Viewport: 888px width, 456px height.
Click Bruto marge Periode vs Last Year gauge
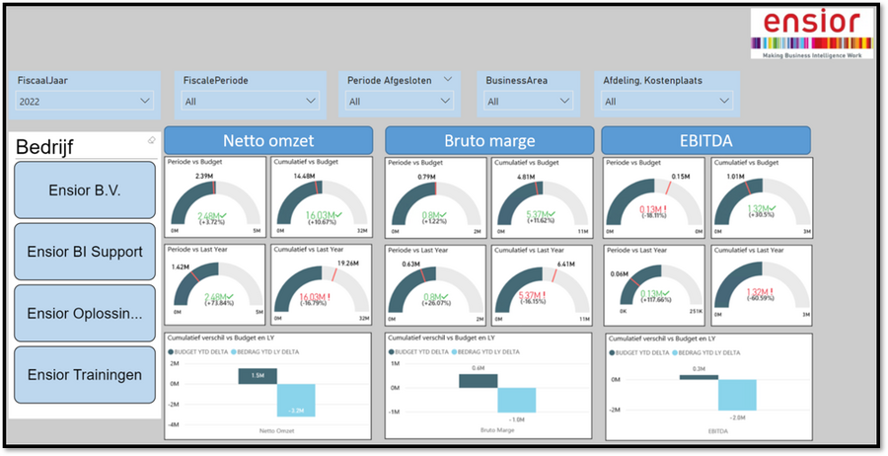(x=435, y=285)
